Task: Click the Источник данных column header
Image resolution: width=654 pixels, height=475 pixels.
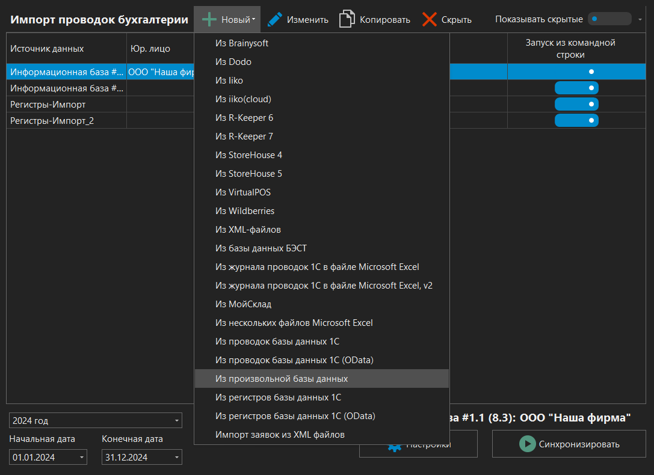Action: (x=47, y=48)
